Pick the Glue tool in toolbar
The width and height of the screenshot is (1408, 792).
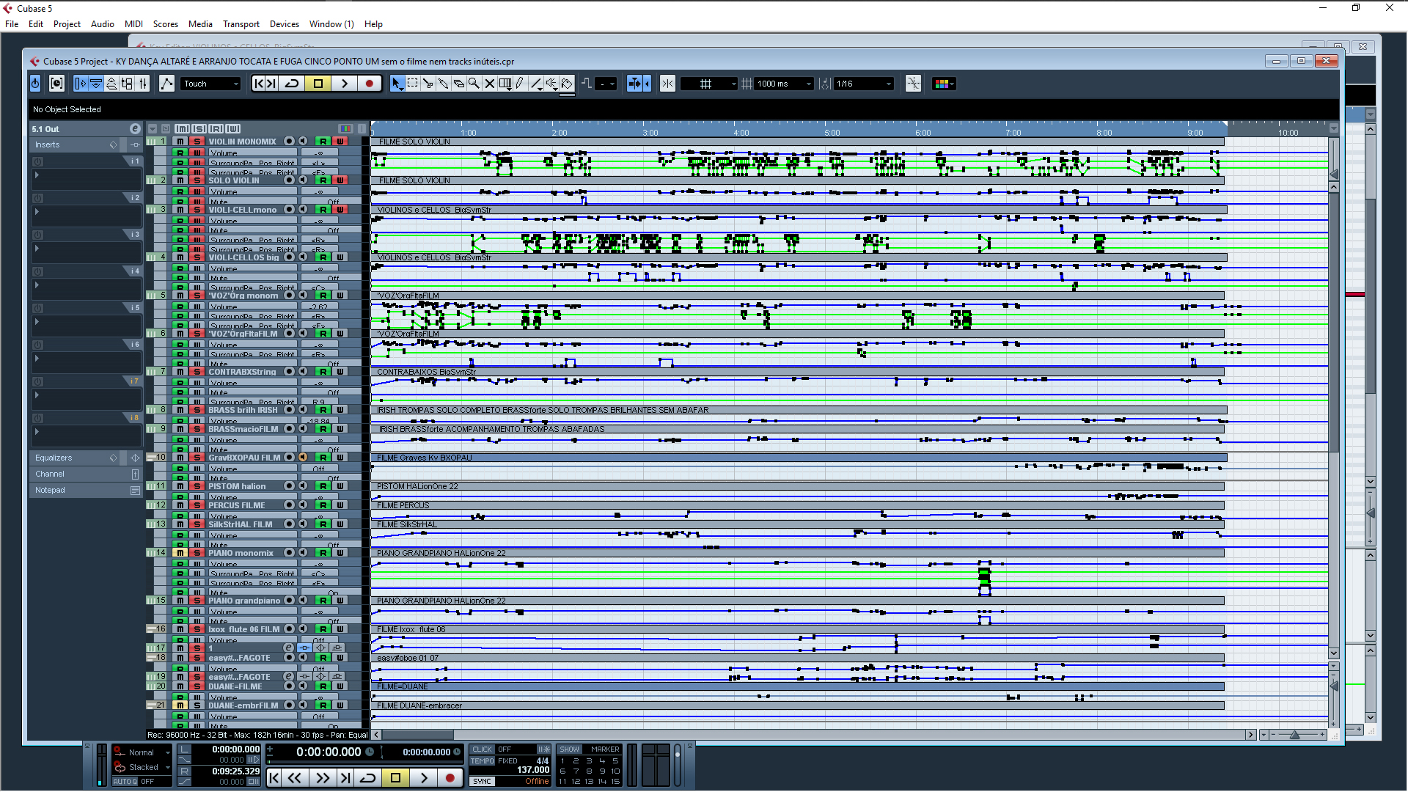tap(443, 84)
